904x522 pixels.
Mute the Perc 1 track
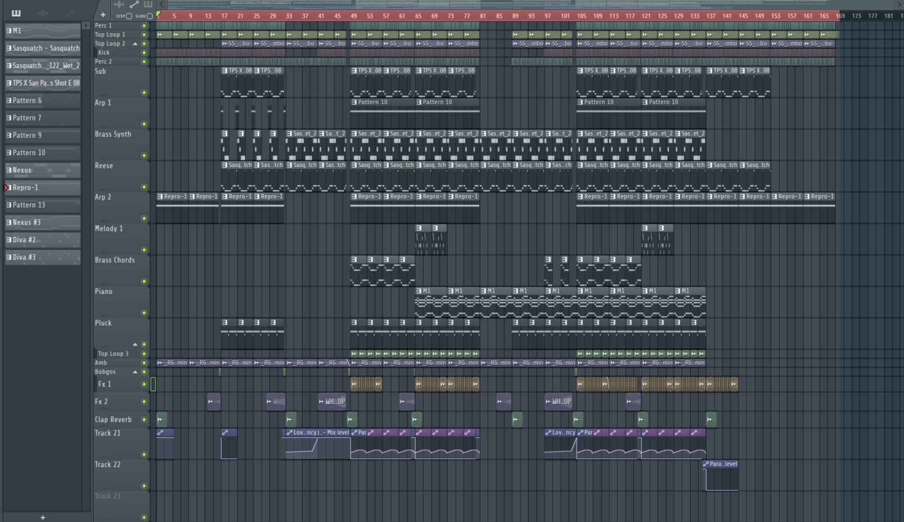pyautogui.click(x=144, y=25)
